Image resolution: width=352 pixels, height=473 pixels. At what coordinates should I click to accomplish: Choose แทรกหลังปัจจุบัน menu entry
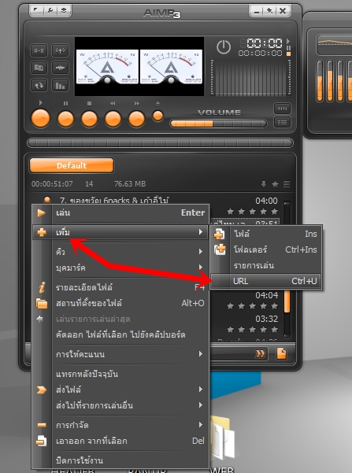coord(120,374)
